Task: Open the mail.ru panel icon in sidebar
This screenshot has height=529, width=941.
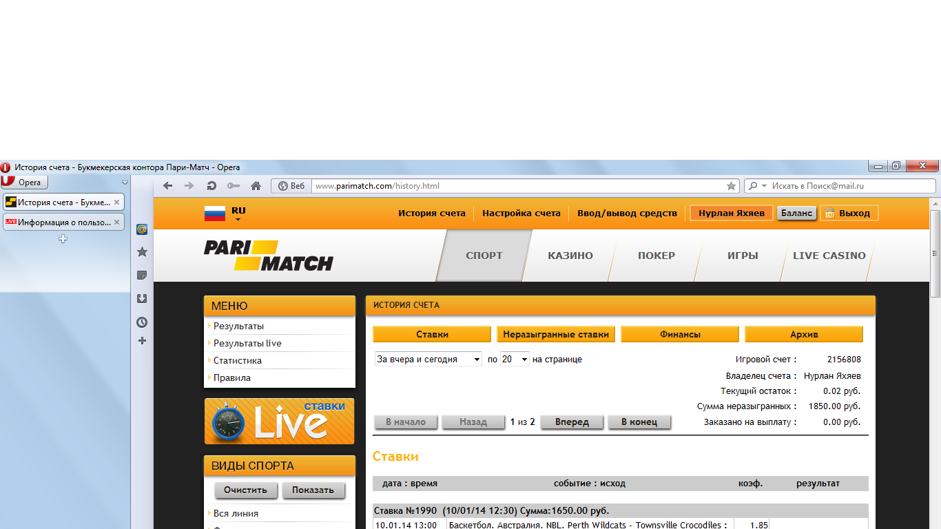Action: click(142, 229)
